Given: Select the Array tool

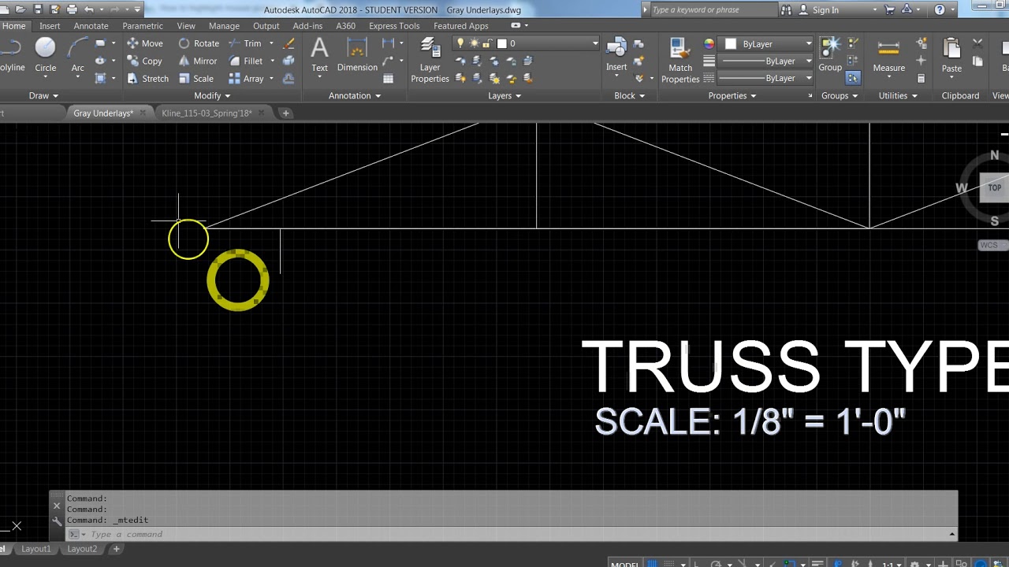Looking at the screenshot, I should [246, 78].
